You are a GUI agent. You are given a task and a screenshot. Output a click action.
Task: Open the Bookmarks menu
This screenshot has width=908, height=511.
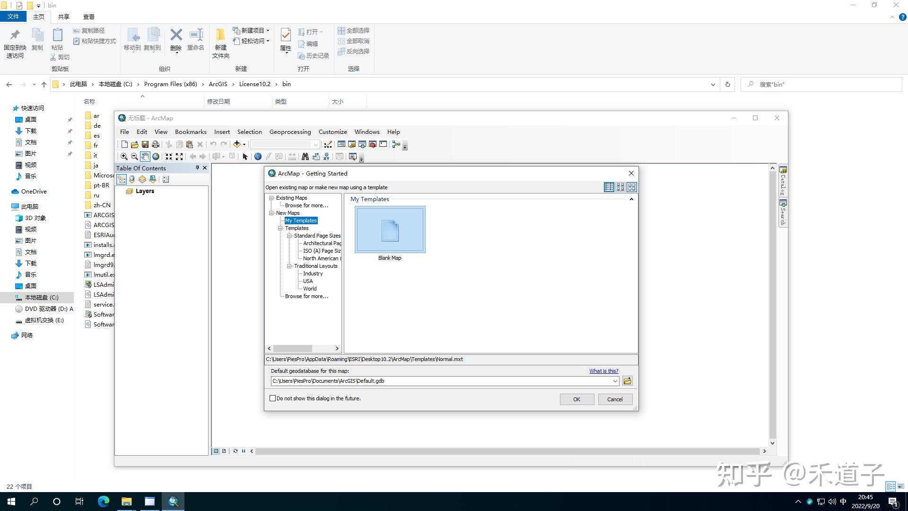click(191, 132)
